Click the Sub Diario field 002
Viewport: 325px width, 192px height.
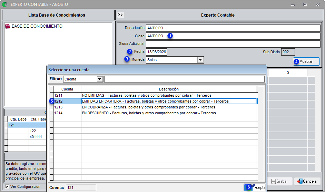[288, 52]
